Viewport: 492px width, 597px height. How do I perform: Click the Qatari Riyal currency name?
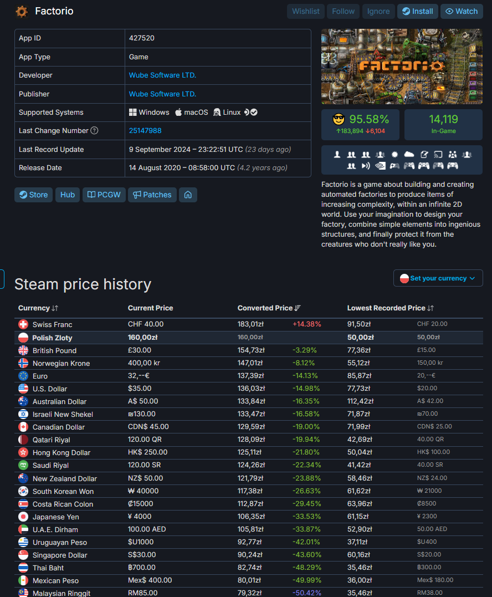pos(52,440)
